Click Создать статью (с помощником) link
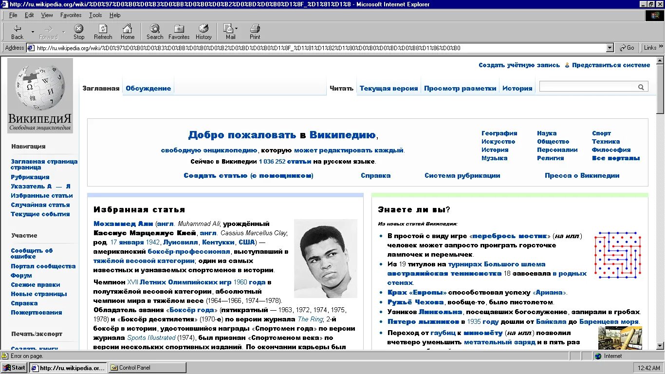The width and height of the screenshot is (665, 374). [x=248, y=175]
